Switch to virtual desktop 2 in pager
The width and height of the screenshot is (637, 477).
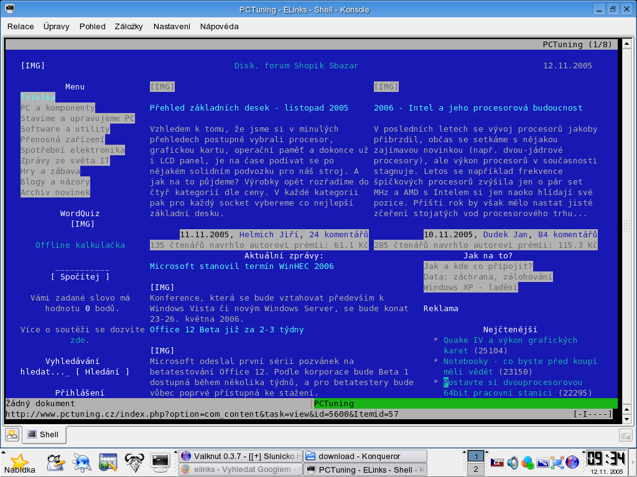click(476, 470)
